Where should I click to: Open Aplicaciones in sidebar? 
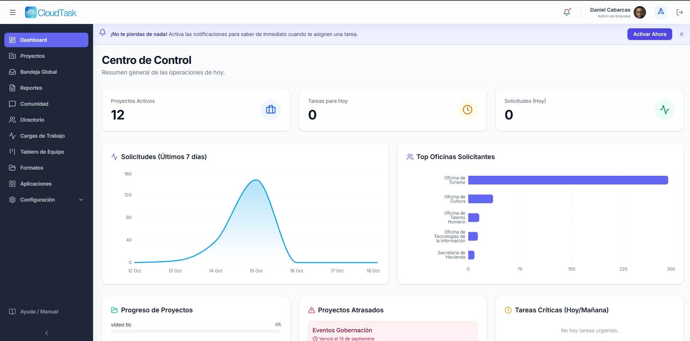click(46, 184)
